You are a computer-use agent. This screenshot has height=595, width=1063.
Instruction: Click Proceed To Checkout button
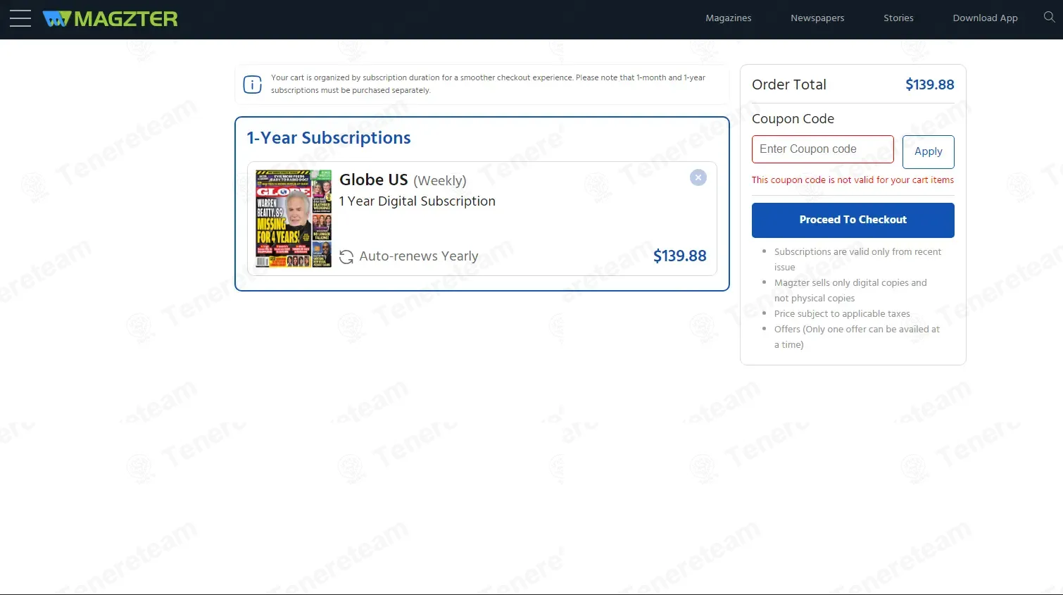click(x=853, y=220)
